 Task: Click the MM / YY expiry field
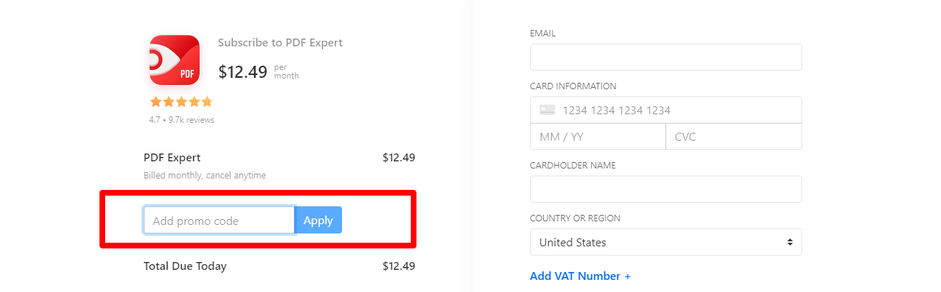598,136
